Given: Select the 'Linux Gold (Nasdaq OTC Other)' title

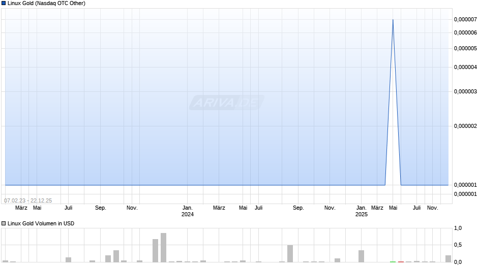Looking at the screenshot, I should tap(46, 4).
